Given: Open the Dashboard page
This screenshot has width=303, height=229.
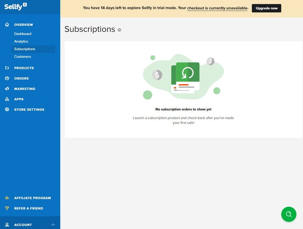Looking at the screenshot, I should pos(23,34).
